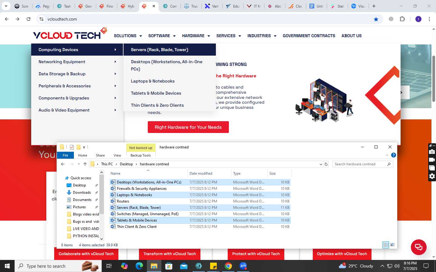Viewport: 436px width, 272px height.
Task: Select Firewalls & Security Appliances file
Action: [x=200, y=189]
